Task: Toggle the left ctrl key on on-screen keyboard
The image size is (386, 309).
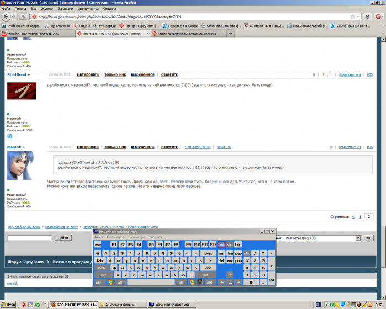Action: pyautogui.click(x=99, y=282)
